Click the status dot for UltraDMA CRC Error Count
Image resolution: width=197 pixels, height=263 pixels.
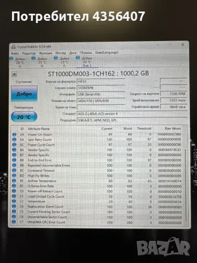(x=14, y=222)
